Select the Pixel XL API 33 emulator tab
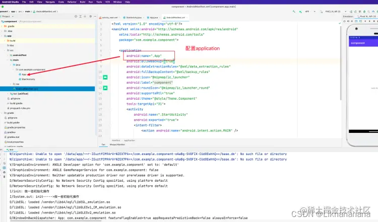The height and width of the screenshot is (222, 378). (367, 17)
